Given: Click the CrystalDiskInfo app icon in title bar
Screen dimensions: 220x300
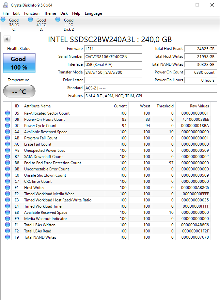Looking at the screenshot, I should pos(6,5).
